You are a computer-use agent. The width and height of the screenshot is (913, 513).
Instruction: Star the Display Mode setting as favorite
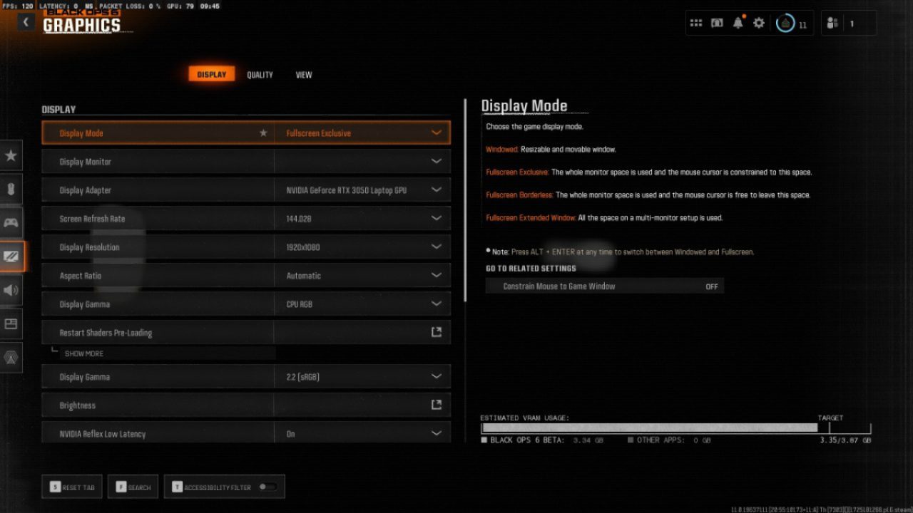(x=263, y=133)
